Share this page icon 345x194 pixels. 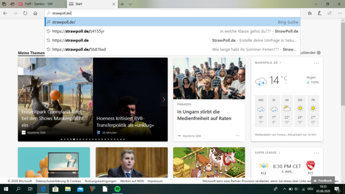tap(329, 13)
